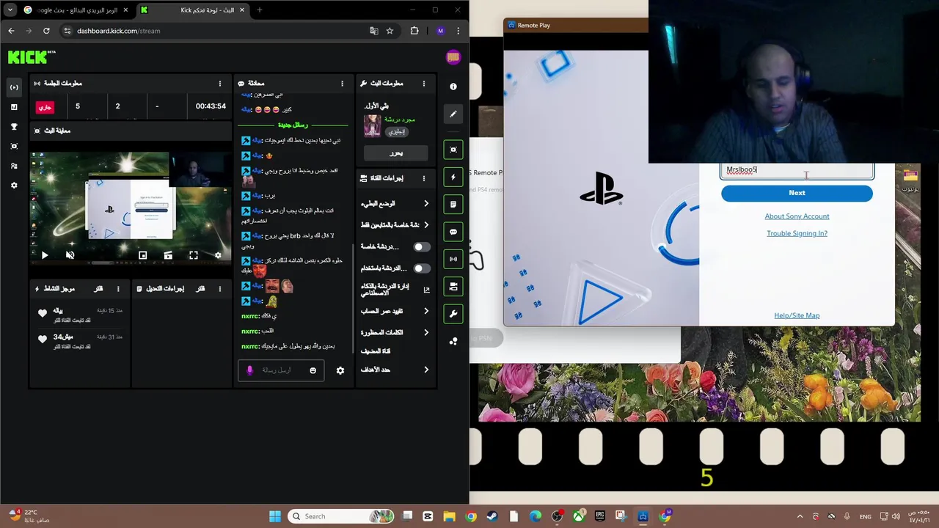
Task: Click Next in the Remote Play sign-in
Action: (x=797, y=193)
